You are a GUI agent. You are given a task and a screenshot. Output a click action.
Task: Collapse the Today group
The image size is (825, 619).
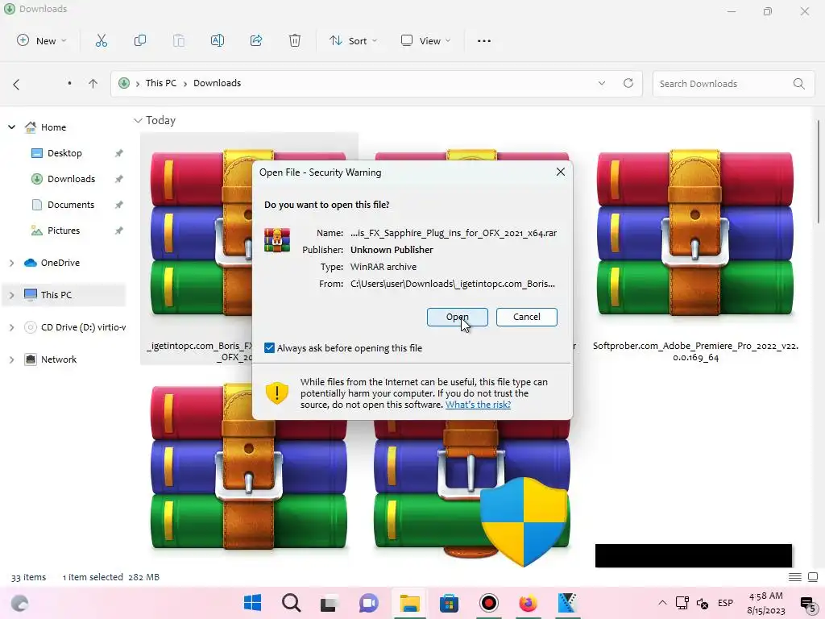click(x=138, y=121)
